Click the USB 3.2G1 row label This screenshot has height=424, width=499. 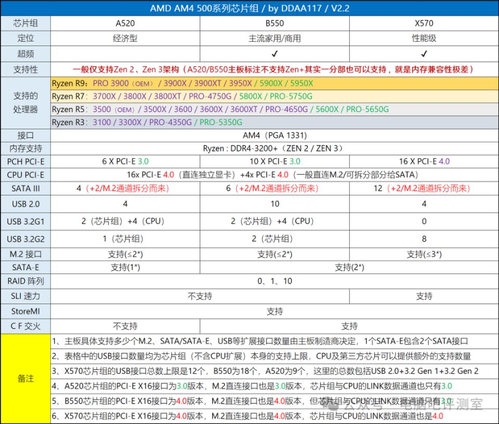click(25, 222)
